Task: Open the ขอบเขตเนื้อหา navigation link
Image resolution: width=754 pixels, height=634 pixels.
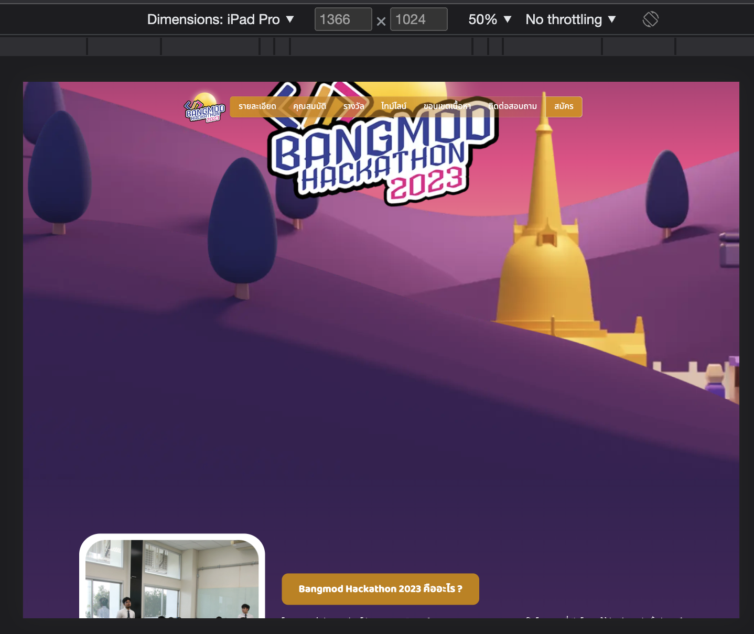Action: click(x=447, y=106)
